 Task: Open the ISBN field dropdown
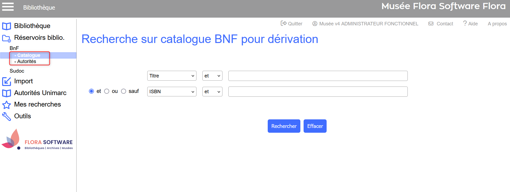point(172,92)
